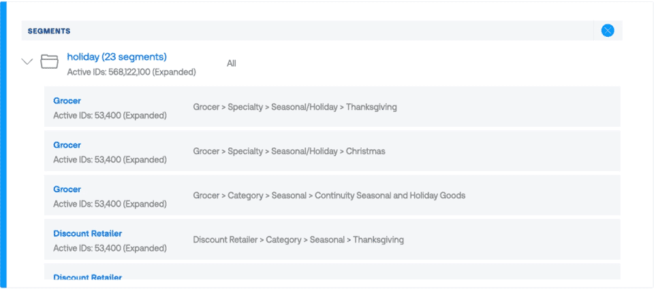Screen dimensions: 654x289
Task: Select the partially visible Discount Retailer at the bottom
Action: (x=87, y=277)
